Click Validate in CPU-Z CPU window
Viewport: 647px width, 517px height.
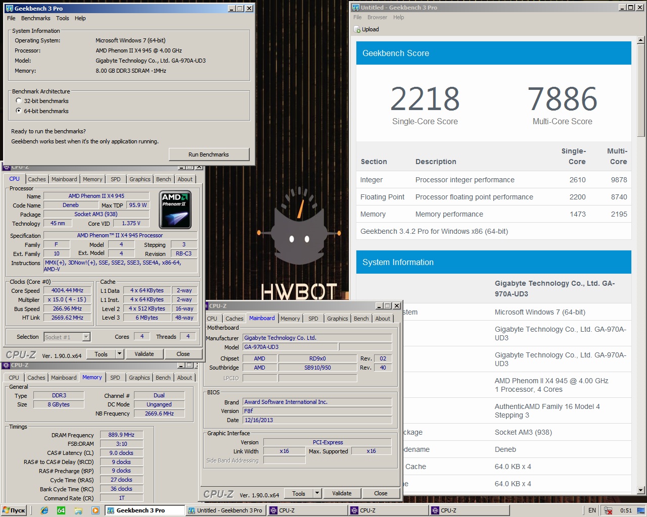tap(144, 354)
